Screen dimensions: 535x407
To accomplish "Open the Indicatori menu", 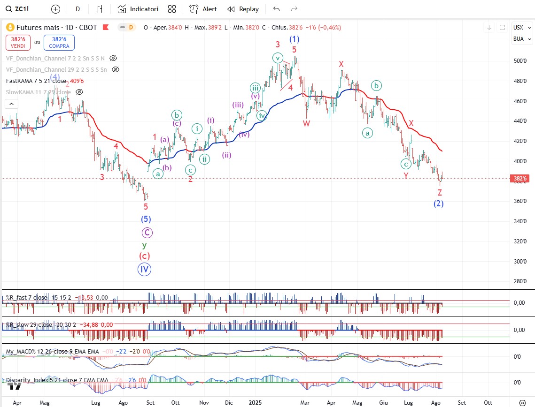I will [138, 9].
